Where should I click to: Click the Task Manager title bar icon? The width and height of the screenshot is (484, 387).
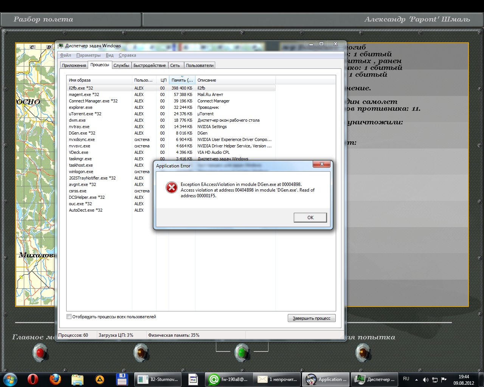60,46
